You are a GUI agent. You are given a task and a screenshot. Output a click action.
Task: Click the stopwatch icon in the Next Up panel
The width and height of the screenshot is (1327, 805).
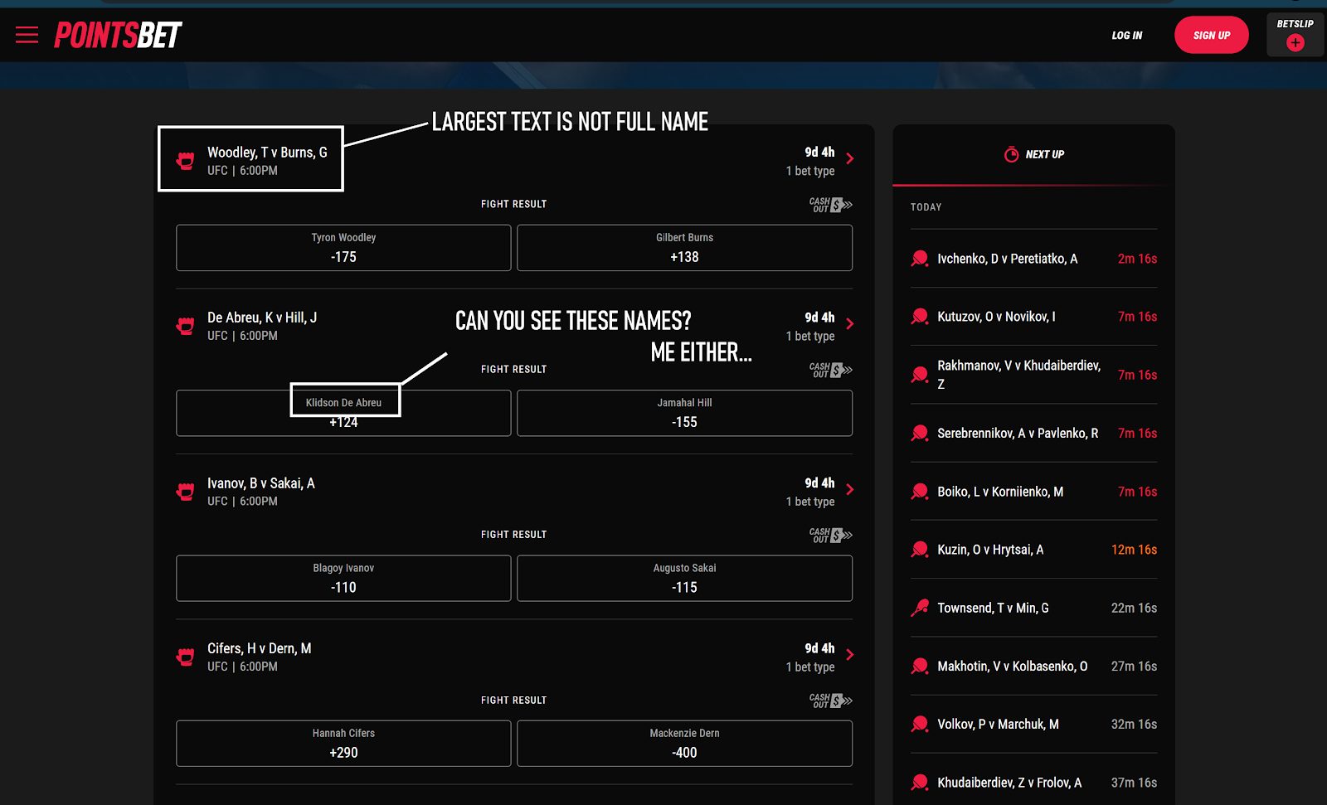(1010, 153)
